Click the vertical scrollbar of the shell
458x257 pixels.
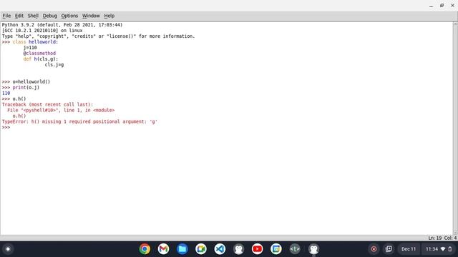(455, 128)
